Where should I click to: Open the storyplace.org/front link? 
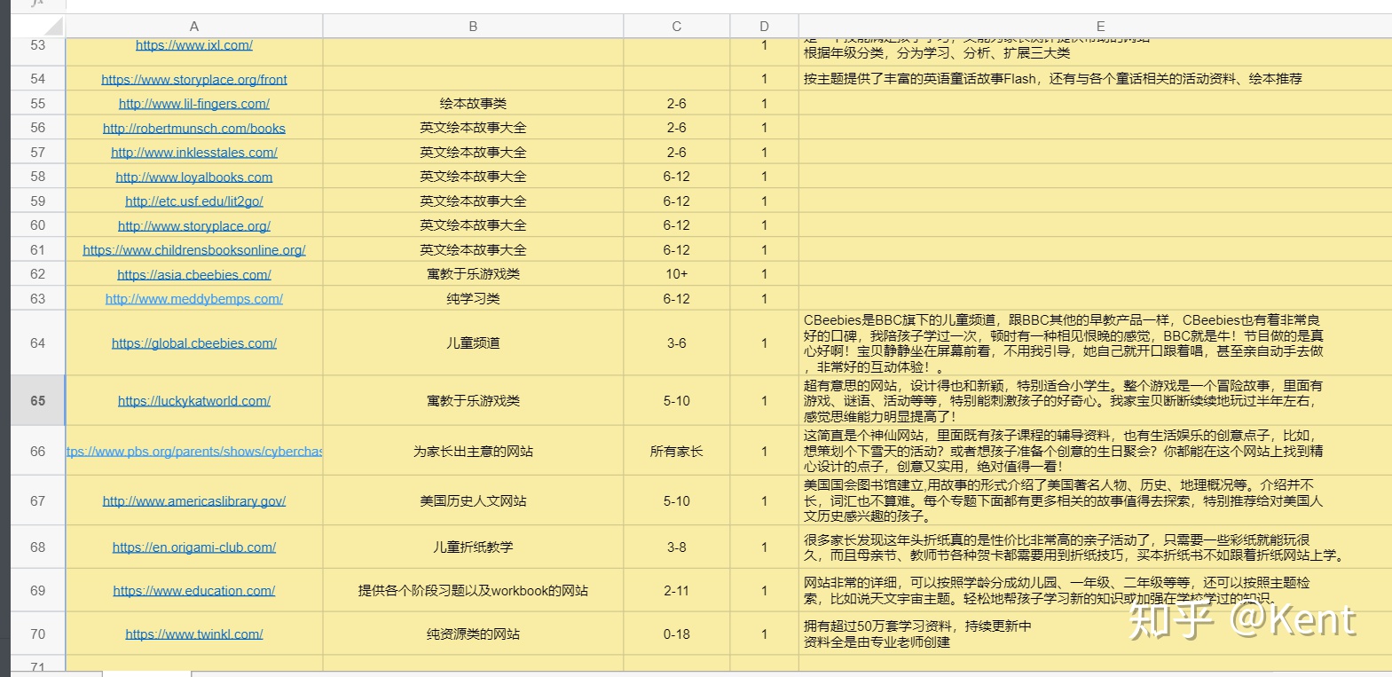(x=193, y=79)
